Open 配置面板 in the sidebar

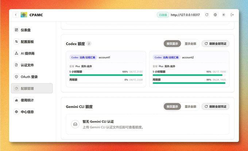[x=32, y=42]
